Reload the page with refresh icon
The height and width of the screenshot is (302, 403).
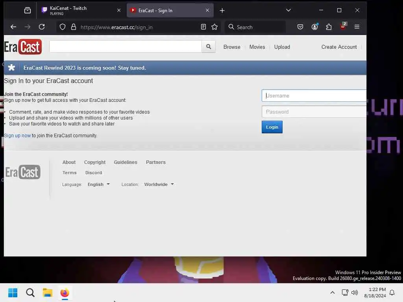click(x=42, y=27)
